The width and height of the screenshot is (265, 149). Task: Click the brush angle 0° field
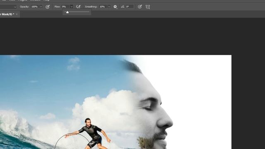coord(130,7)
